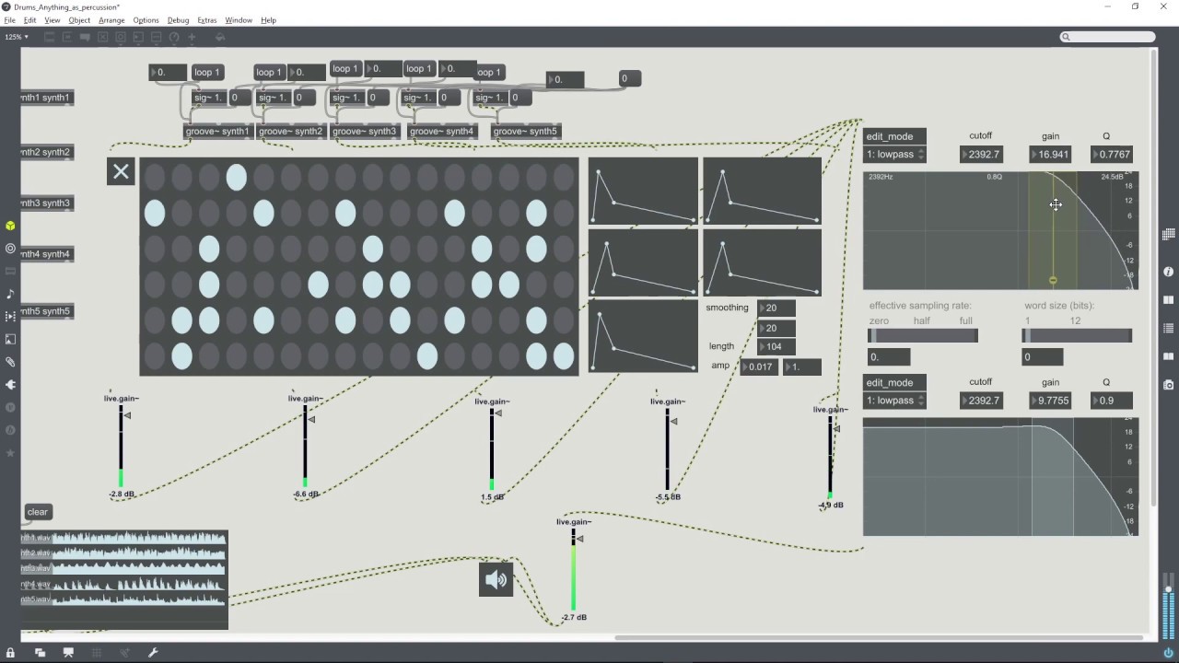The width and height of the screenshot is (1179, 663).
Task: Toggle first step in second grid row
Action: click(x=154, y=213)
